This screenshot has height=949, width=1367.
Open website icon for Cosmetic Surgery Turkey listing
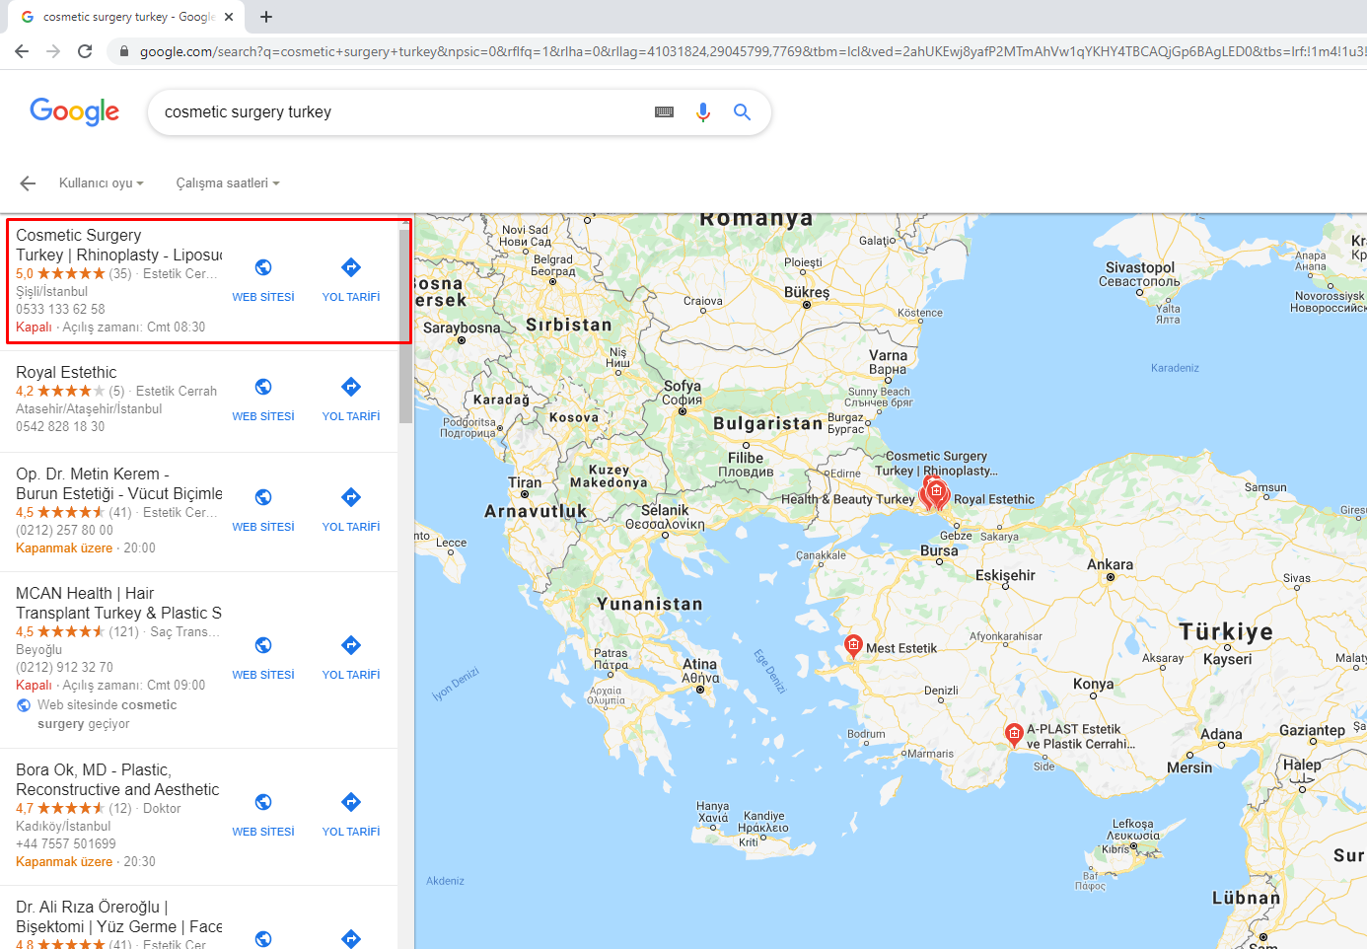point(263,267)
